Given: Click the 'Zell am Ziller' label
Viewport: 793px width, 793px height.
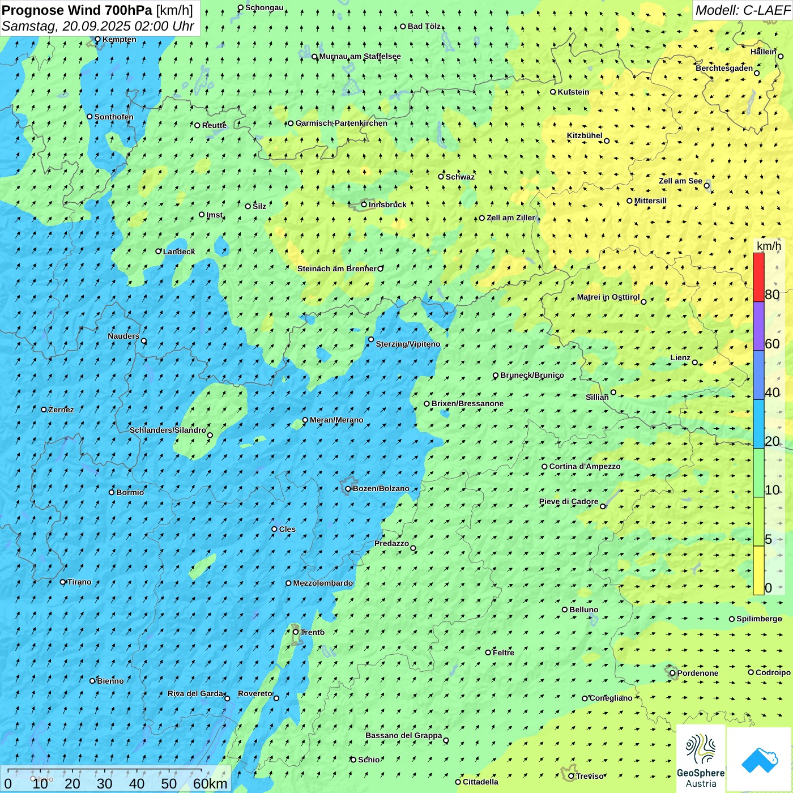Looking at the screenshot, I should (x=511, y=218).
